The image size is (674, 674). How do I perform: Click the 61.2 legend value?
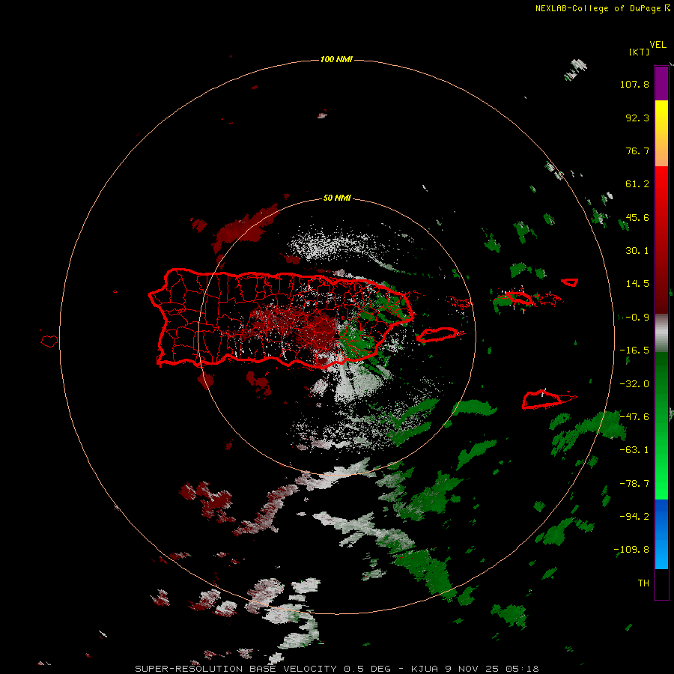637,184
